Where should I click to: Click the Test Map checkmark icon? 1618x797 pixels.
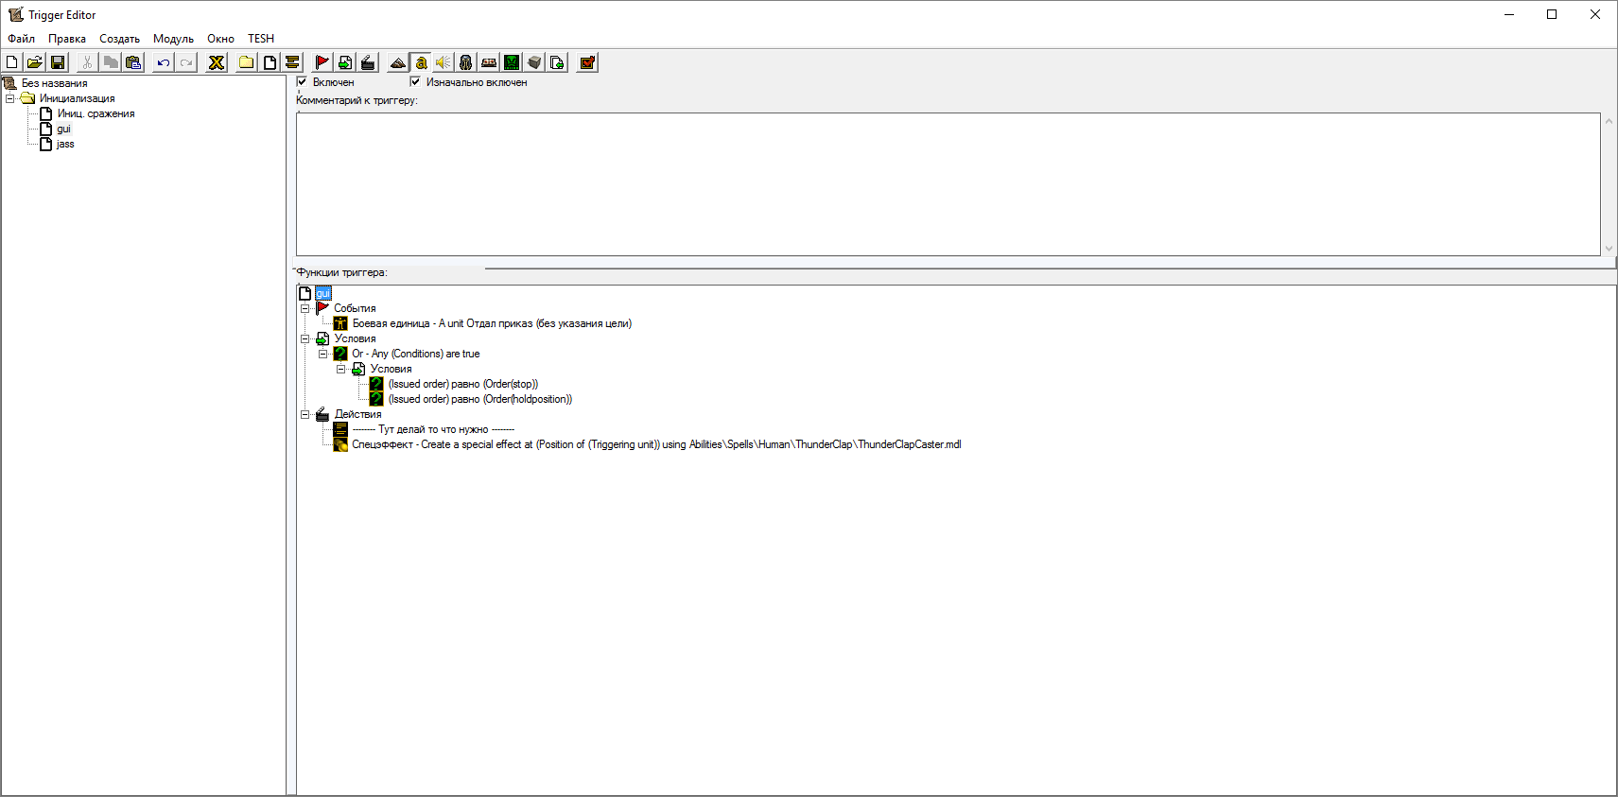(x=587, y=62)
